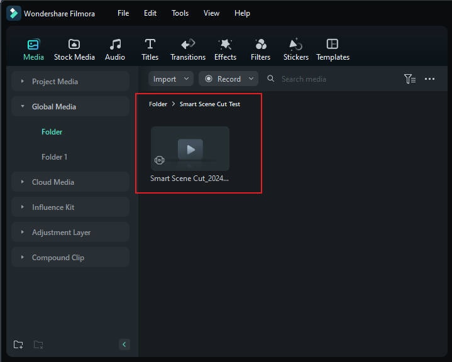Click the Wondershare Filmora logo icon
The height and width of the screenshot is (362, 452).
14,13
